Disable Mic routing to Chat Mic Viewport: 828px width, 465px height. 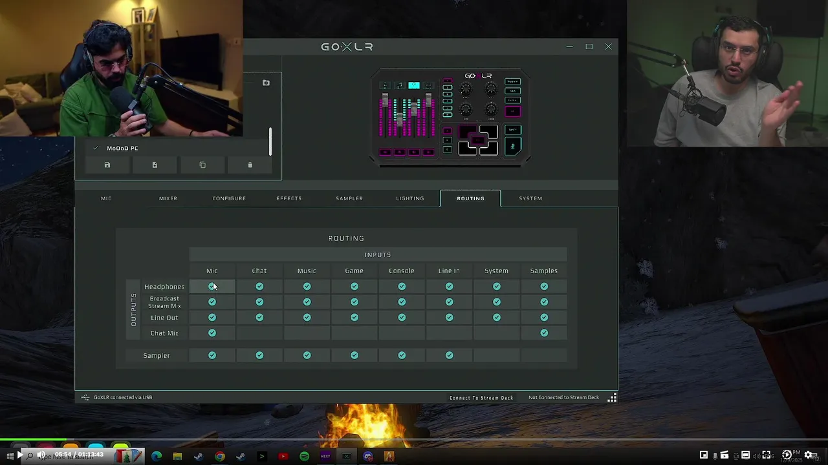(212, 333)
